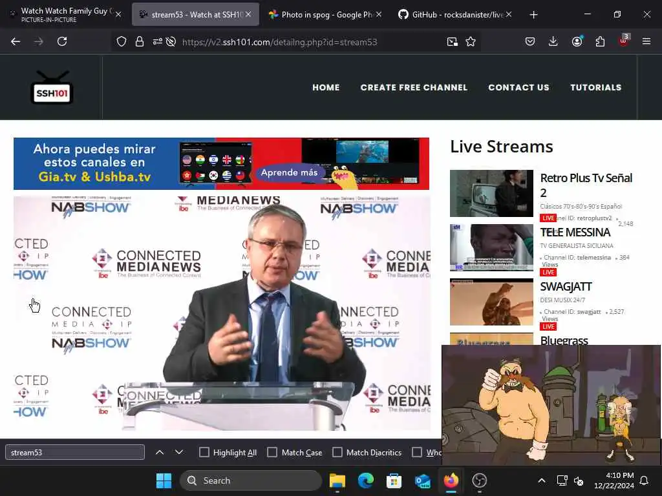Image resolution: width=662 pixels, height=496 pixels.
Task: Close the Google Photos tab
Action: pyautogui.click(x=379, y=14)
